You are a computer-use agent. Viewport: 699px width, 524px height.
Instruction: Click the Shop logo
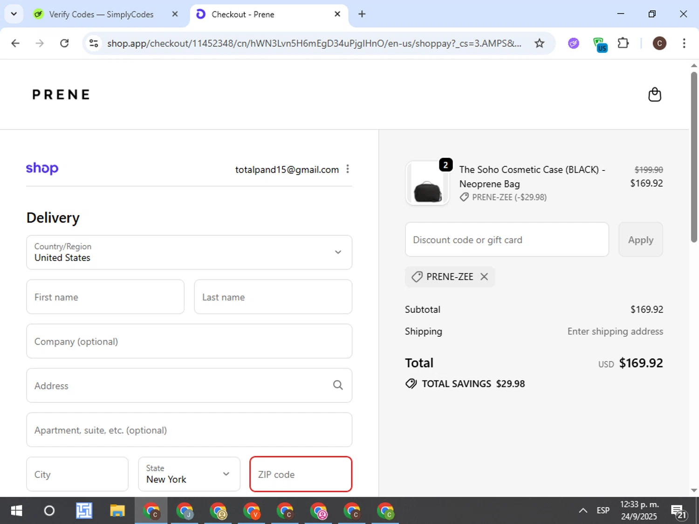[42, 168]
